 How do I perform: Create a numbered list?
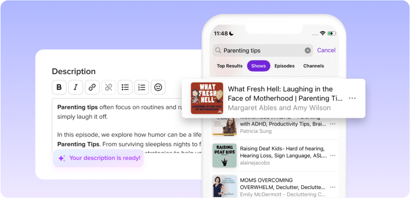(x=141, y=87)
